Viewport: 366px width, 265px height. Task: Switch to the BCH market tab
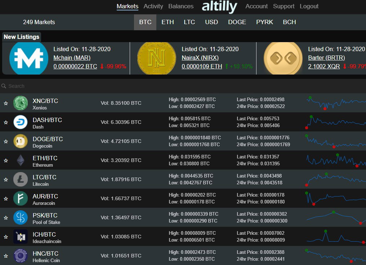coord(289,22)
